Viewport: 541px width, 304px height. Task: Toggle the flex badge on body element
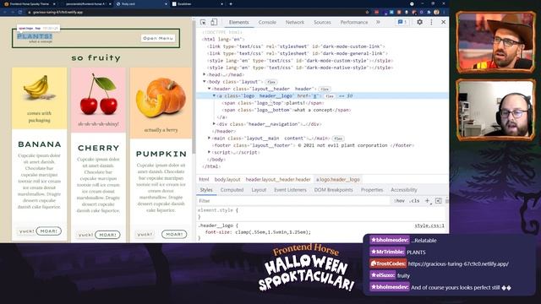point(271,82)
